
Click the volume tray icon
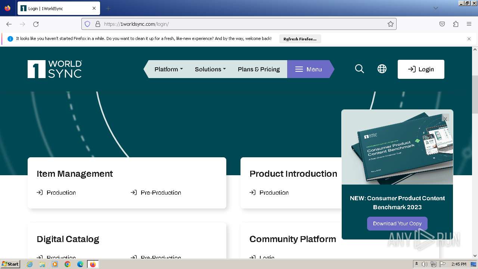pos(425,264)
